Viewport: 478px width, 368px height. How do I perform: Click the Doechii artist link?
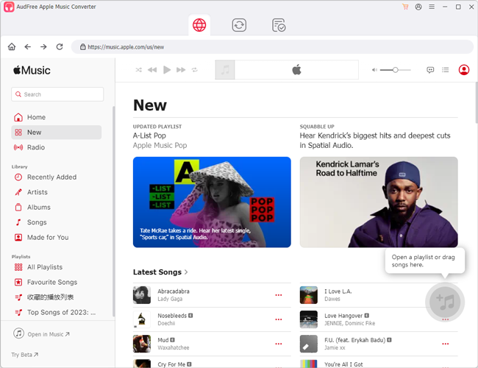166,323
